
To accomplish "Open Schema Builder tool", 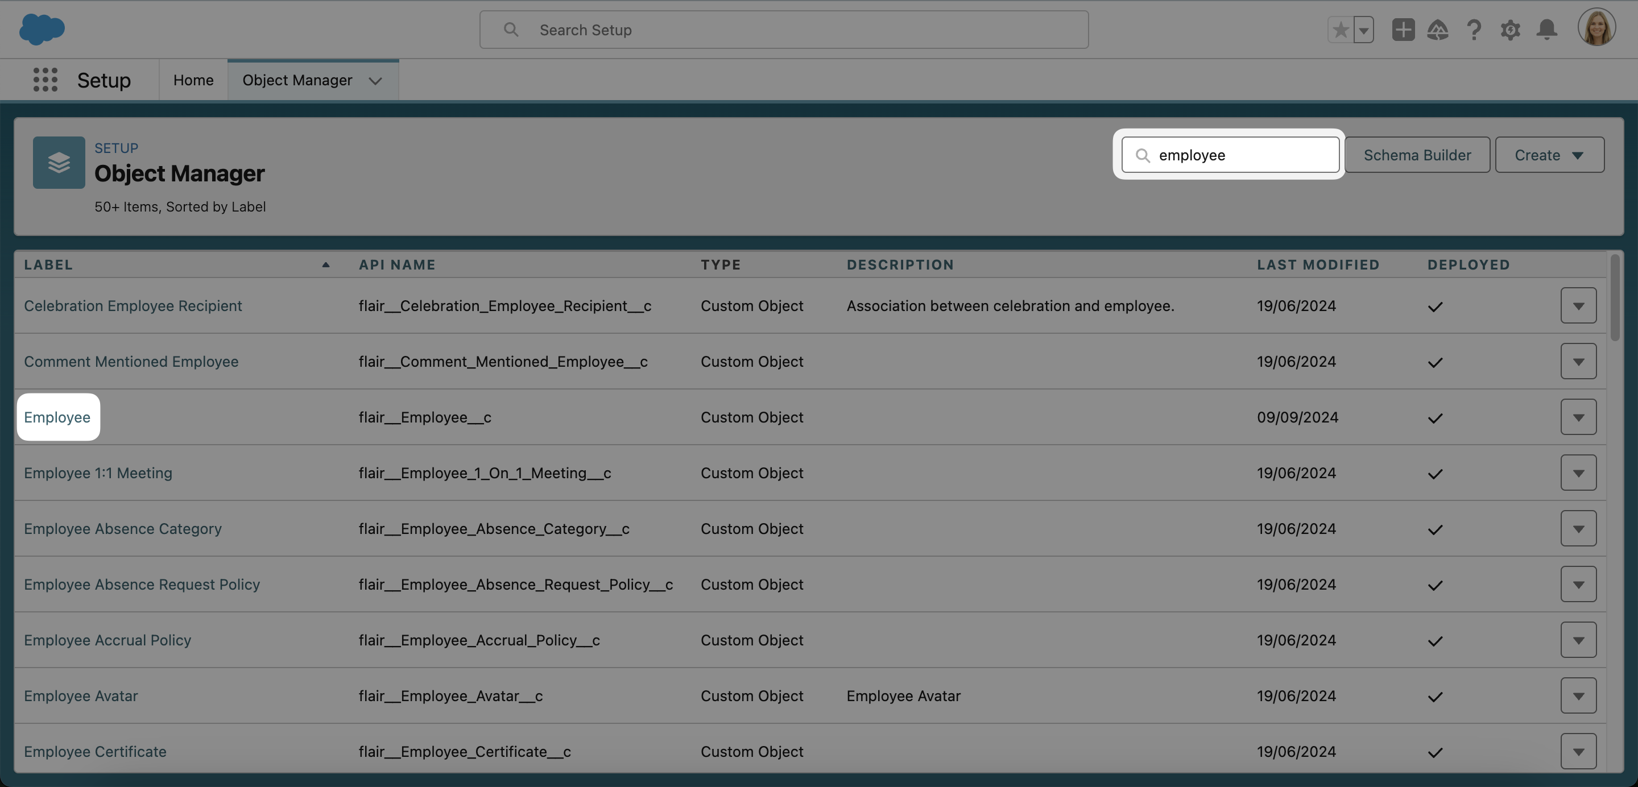I will pos(1417,154).
